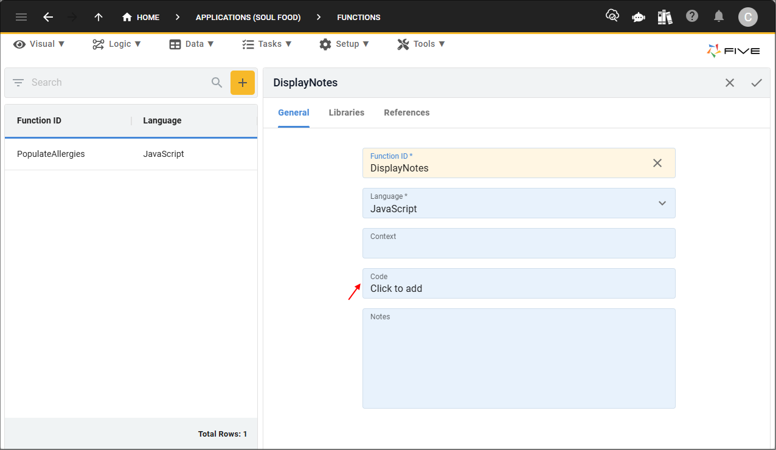
Task: Focus the Search field
Action: (x=119, y=83)
